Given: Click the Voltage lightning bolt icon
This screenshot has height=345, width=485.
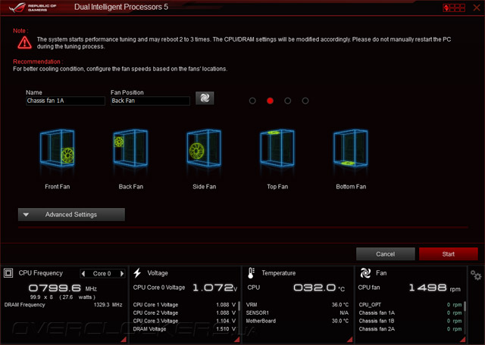Looking at the screenshot, I should (137, 273).
